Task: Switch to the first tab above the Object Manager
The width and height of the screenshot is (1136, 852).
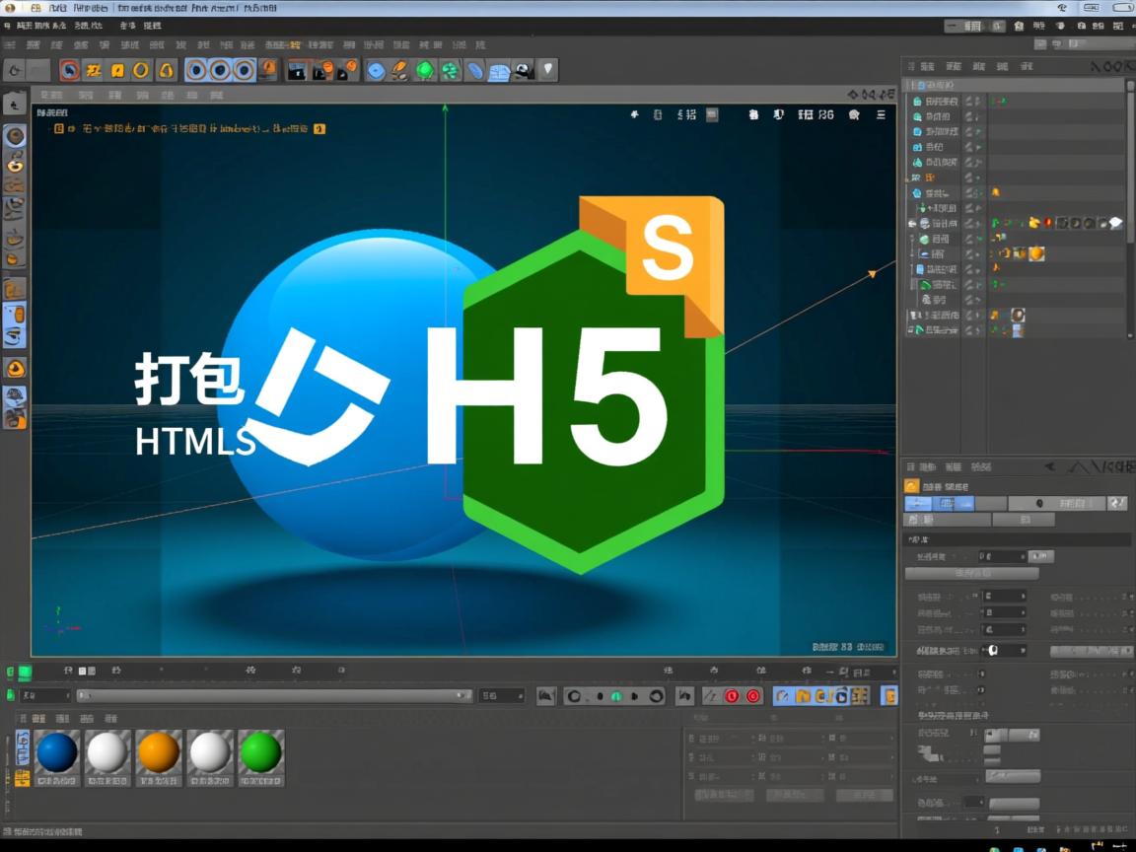Action: (x=923, y=65)
